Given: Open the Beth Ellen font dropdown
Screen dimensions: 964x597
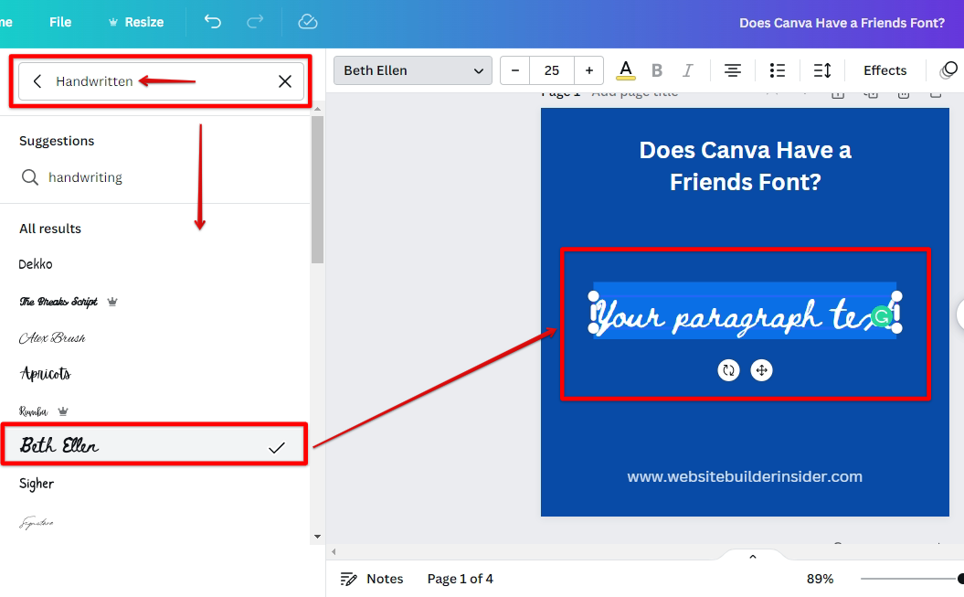Looking at the screenshot, I should click(x=413, y=70).
